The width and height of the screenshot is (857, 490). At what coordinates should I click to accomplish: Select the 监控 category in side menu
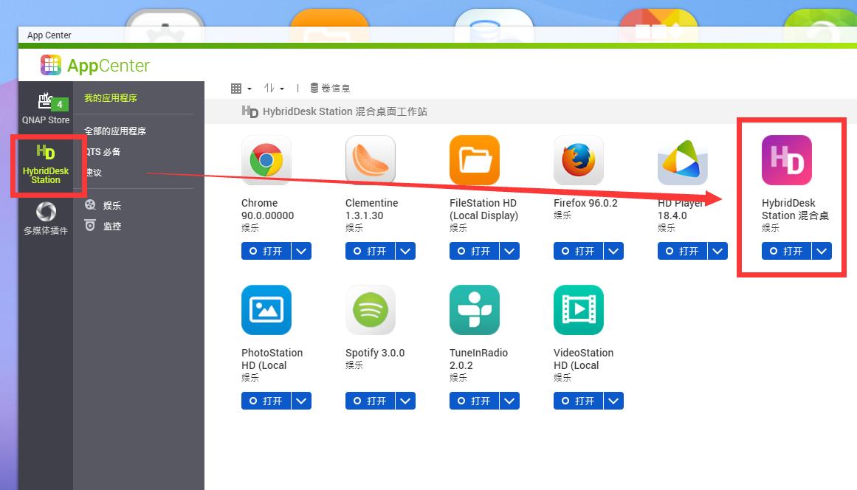[x=103, y=226]
